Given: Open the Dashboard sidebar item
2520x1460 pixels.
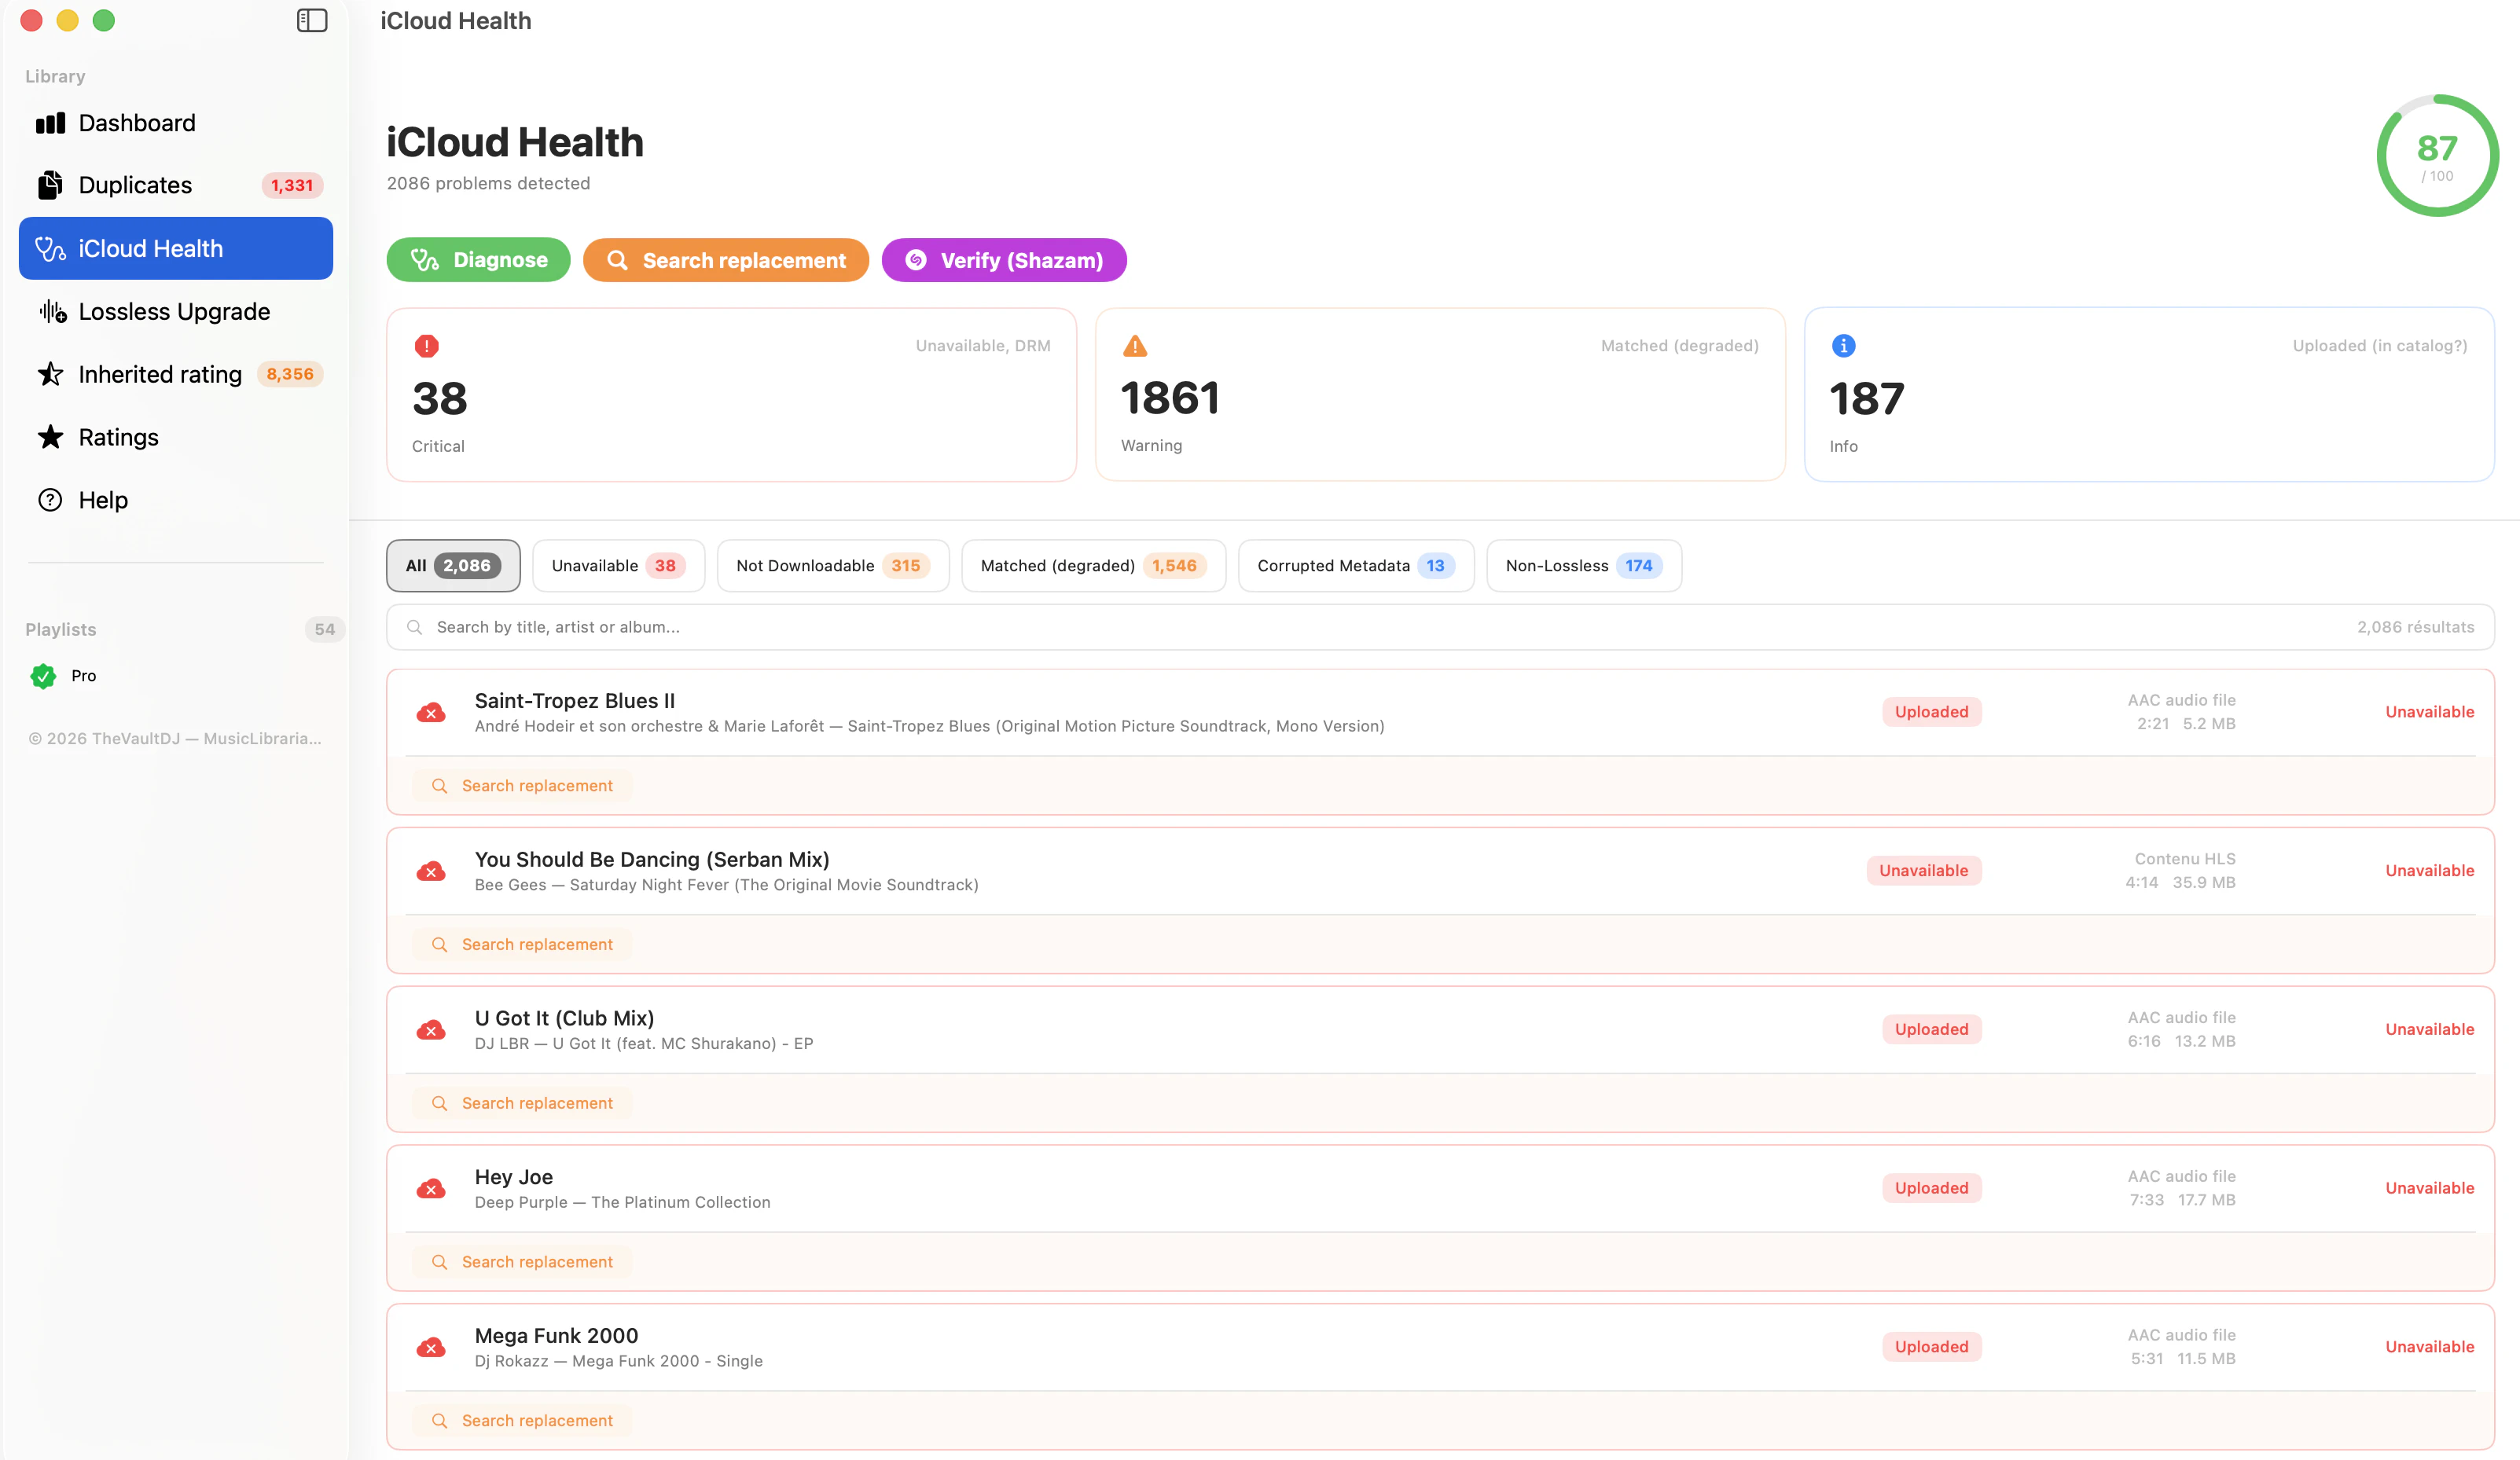Looking at the screenshot, I should 137,123.
